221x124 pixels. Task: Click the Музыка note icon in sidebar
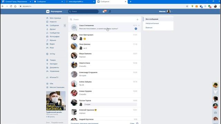click(47, 40)
